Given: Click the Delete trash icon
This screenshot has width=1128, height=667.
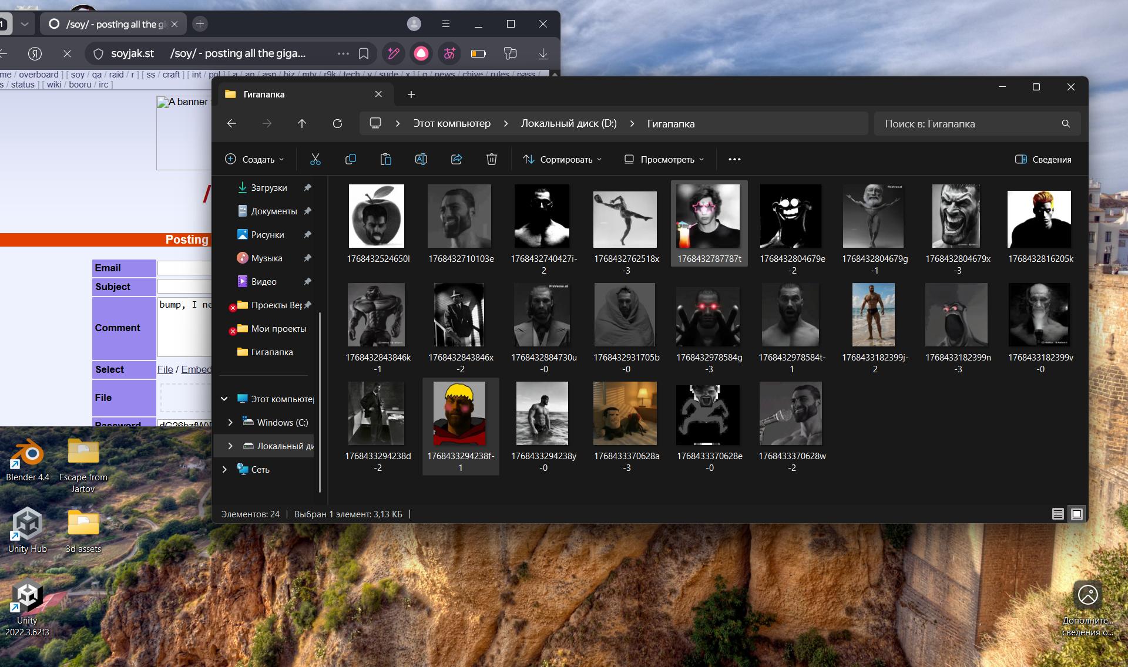Looking at the screenshot, I should [x=492, y=159].
